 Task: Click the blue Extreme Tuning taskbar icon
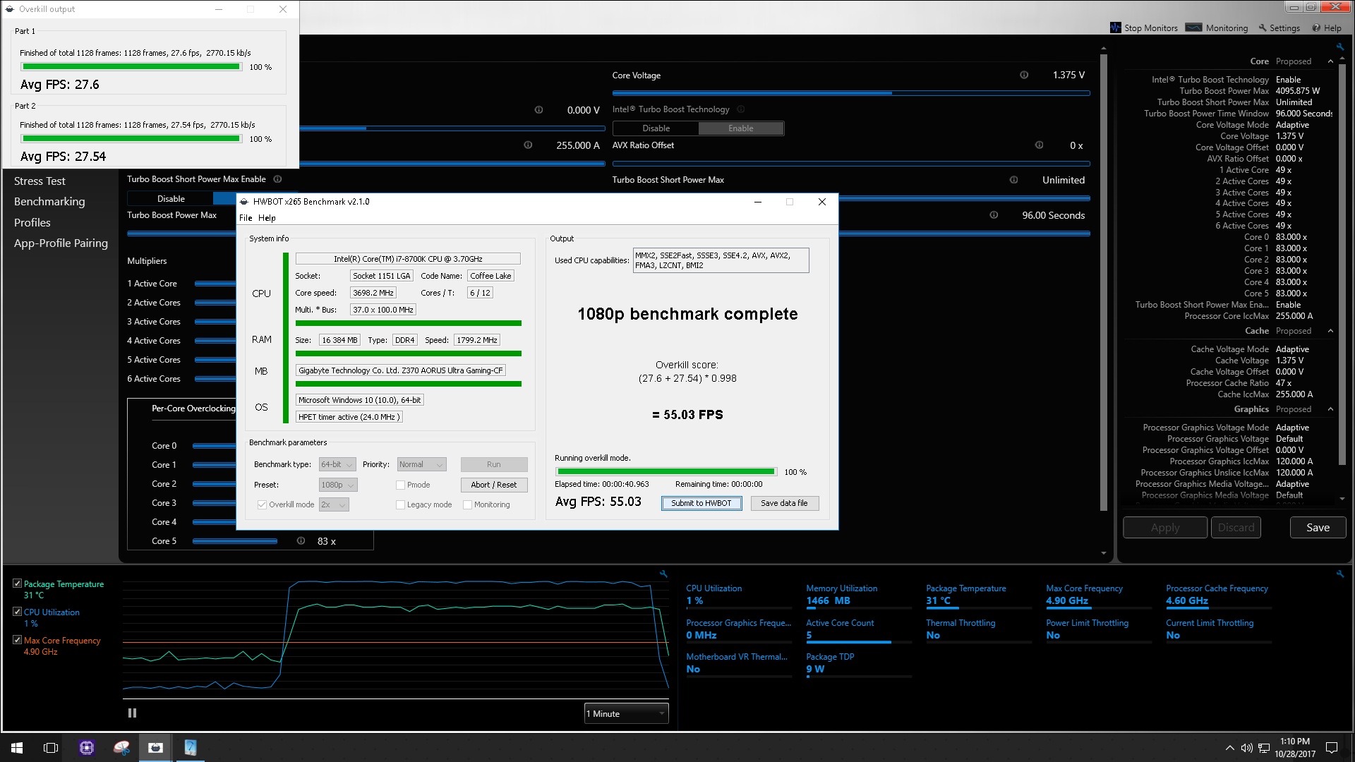pyautogui.click(x=190, y=748)
